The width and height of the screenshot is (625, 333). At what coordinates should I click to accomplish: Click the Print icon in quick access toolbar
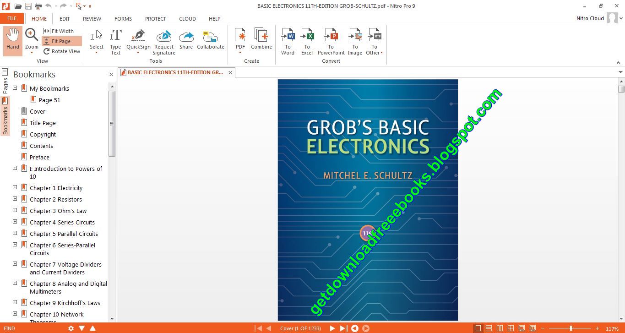38,6
